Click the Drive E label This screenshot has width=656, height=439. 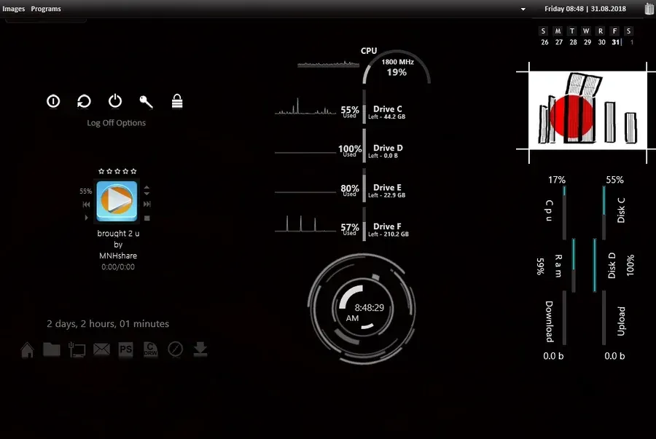pyautogui.click(x=388, y=188)
